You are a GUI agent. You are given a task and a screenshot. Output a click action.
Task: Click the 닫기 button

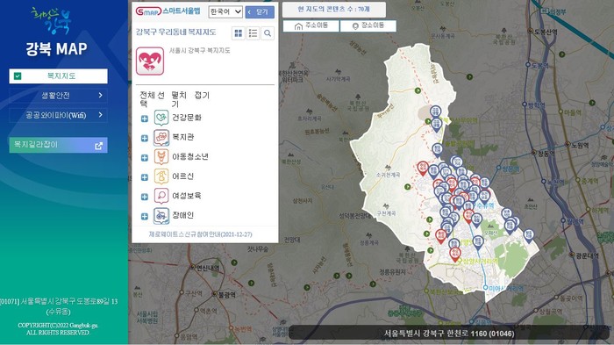(260, 12)
